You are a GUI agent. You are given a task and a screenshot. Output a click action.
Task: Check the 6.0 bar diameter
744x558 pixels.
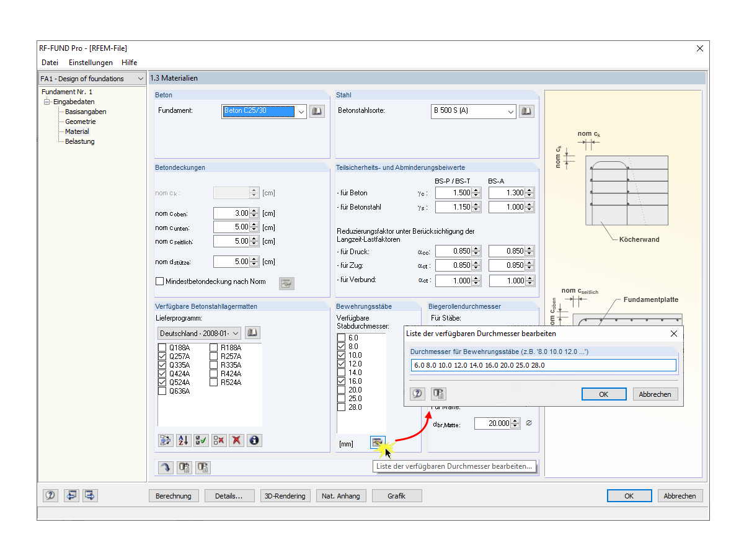(341, 338)
